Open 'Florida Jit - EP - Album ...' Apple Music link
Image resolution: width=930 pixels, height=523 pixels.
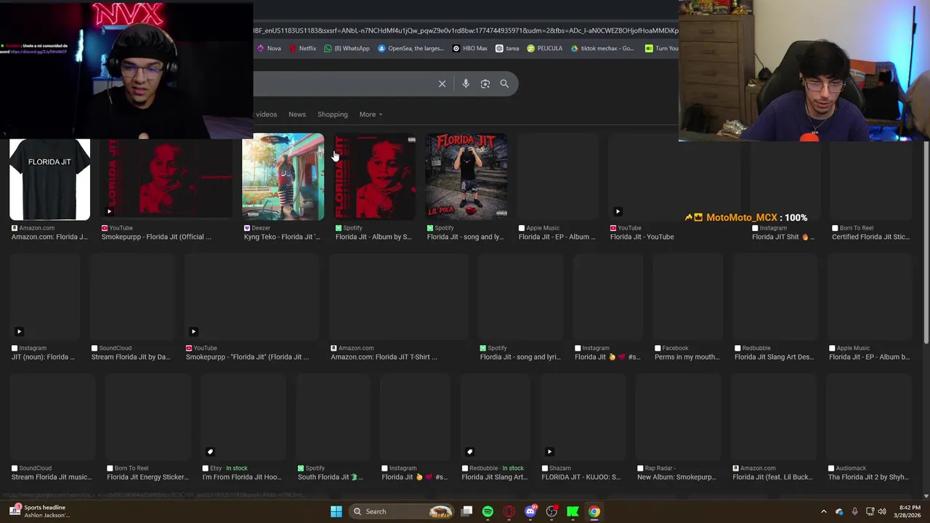point(557,237)
